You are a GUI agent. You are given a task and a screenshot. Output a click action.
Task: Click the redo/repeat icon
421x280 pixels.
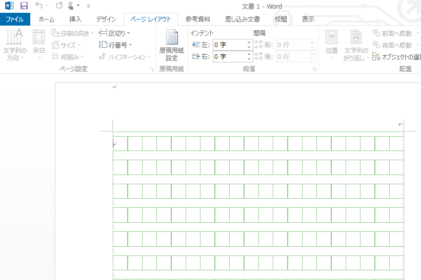pos(59,5)
